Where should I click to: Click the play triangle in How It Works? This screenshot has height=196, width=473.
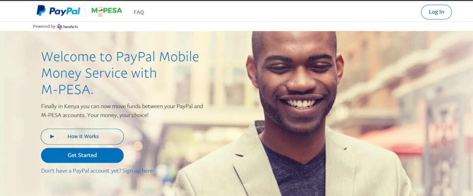coord(52,137)
